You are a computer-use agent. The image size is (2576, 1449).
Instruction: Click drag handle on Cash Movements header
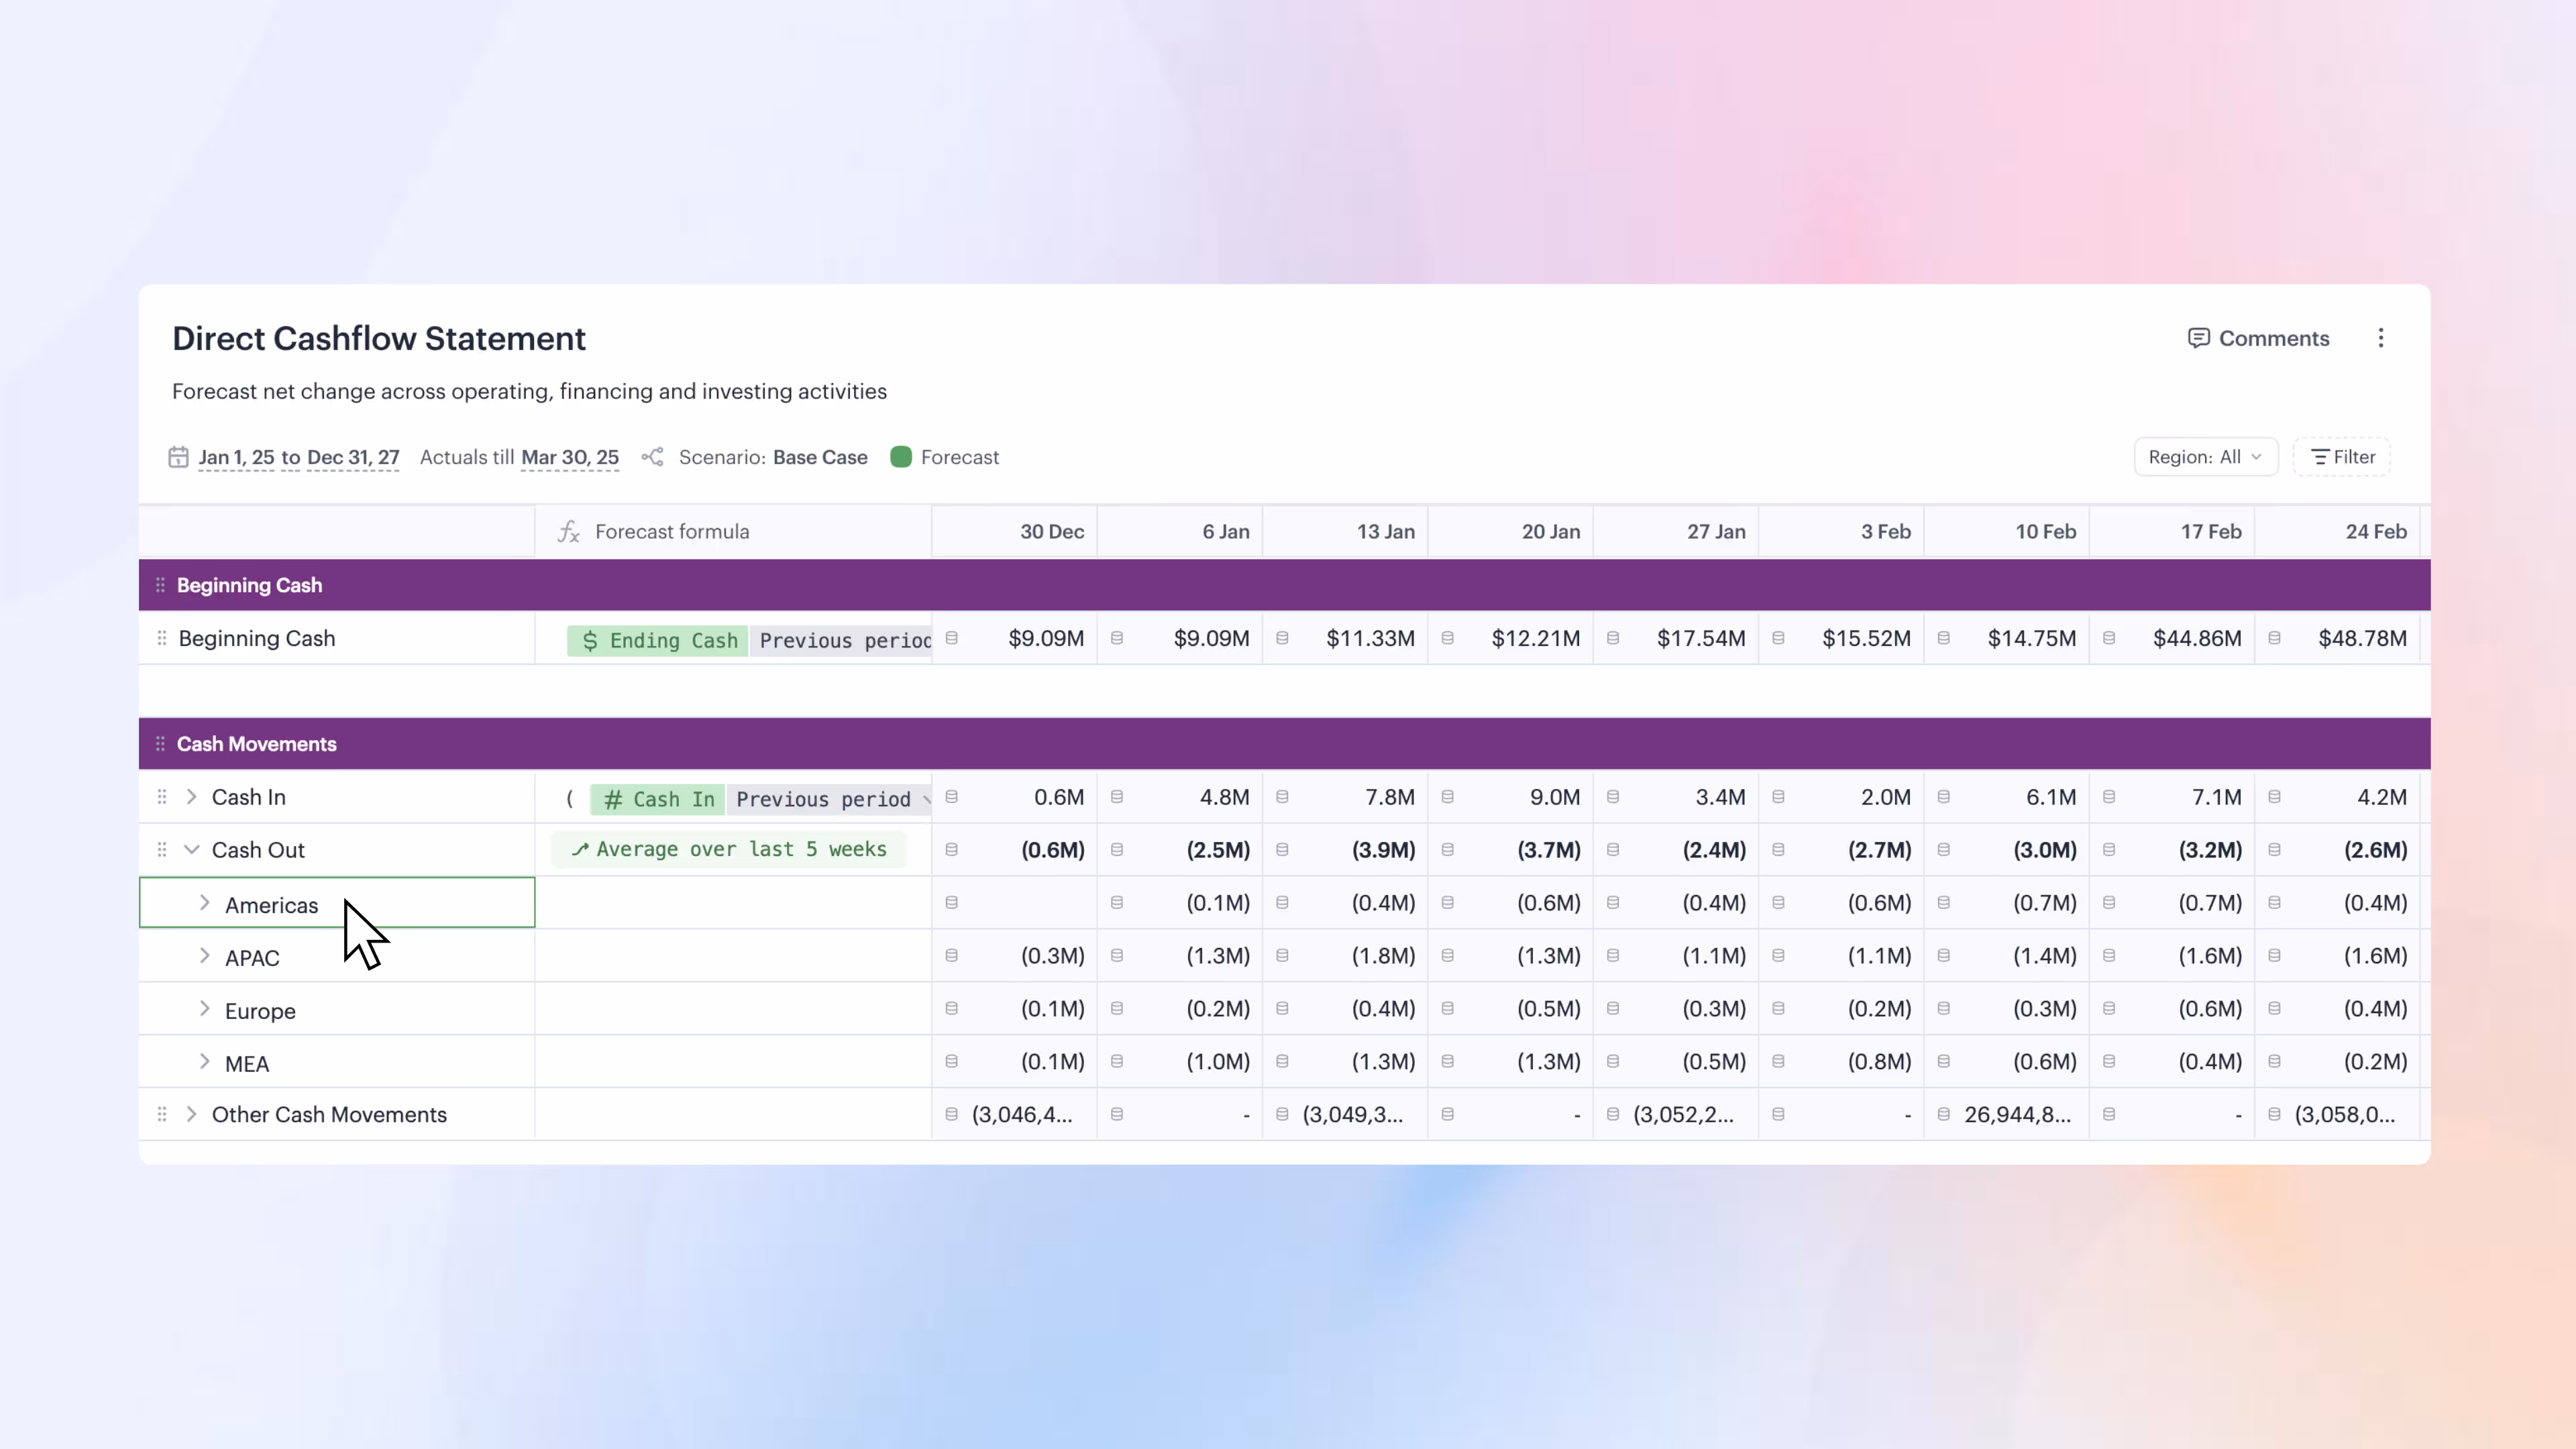[160, 744]
